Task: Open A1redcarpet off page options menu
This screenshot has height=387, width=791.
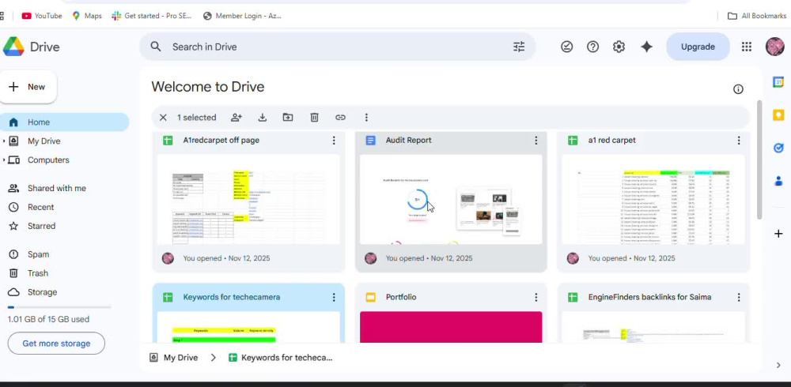Action: coord(334,140)
